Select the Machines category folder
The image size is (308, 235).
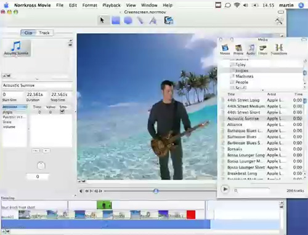click(x=245, y=76)
